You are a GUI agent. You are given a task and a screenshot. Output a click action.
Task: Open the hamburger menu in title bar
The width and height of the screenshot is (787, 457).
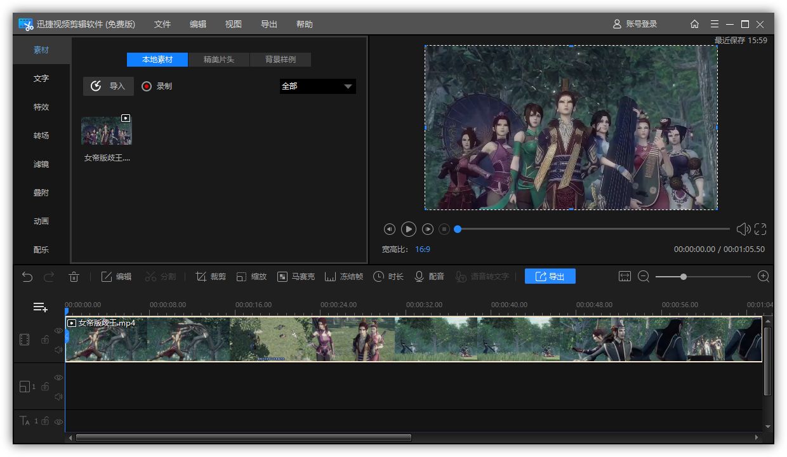(x=715, y=24)
